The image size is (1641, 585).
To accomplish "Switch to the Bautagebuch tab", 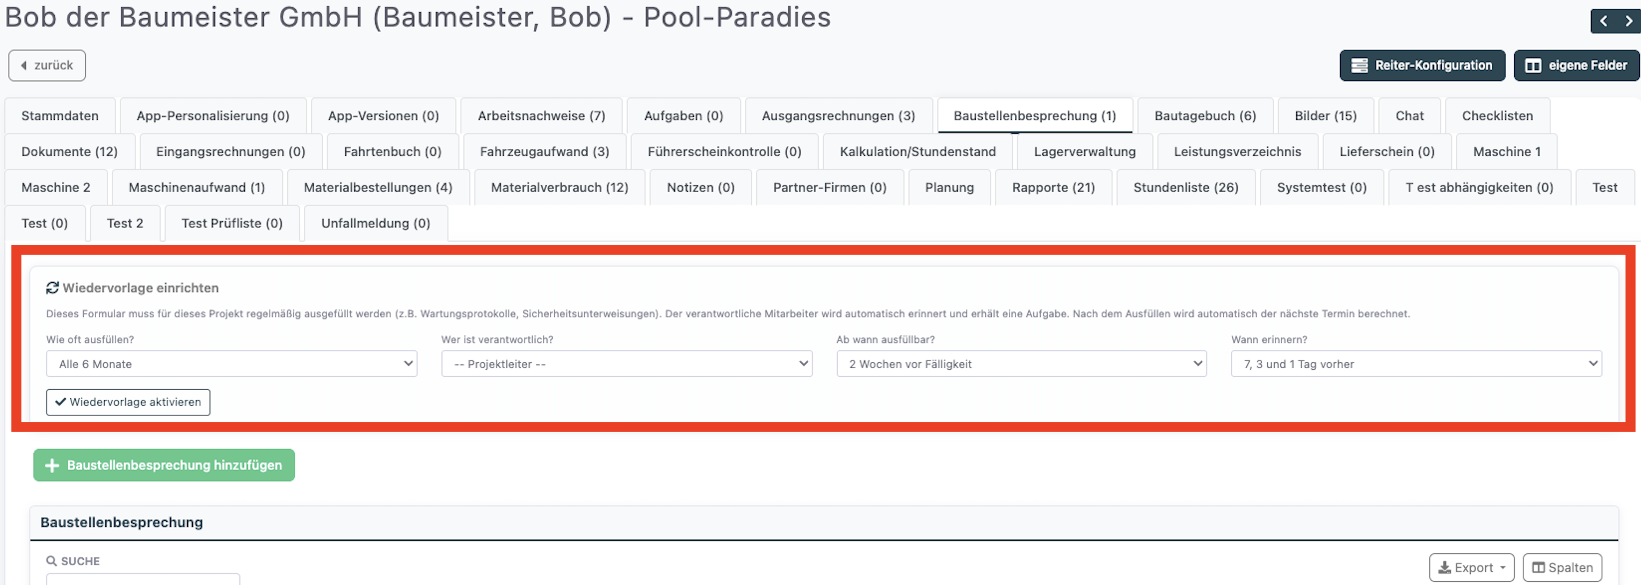I will coord(1204,116).
